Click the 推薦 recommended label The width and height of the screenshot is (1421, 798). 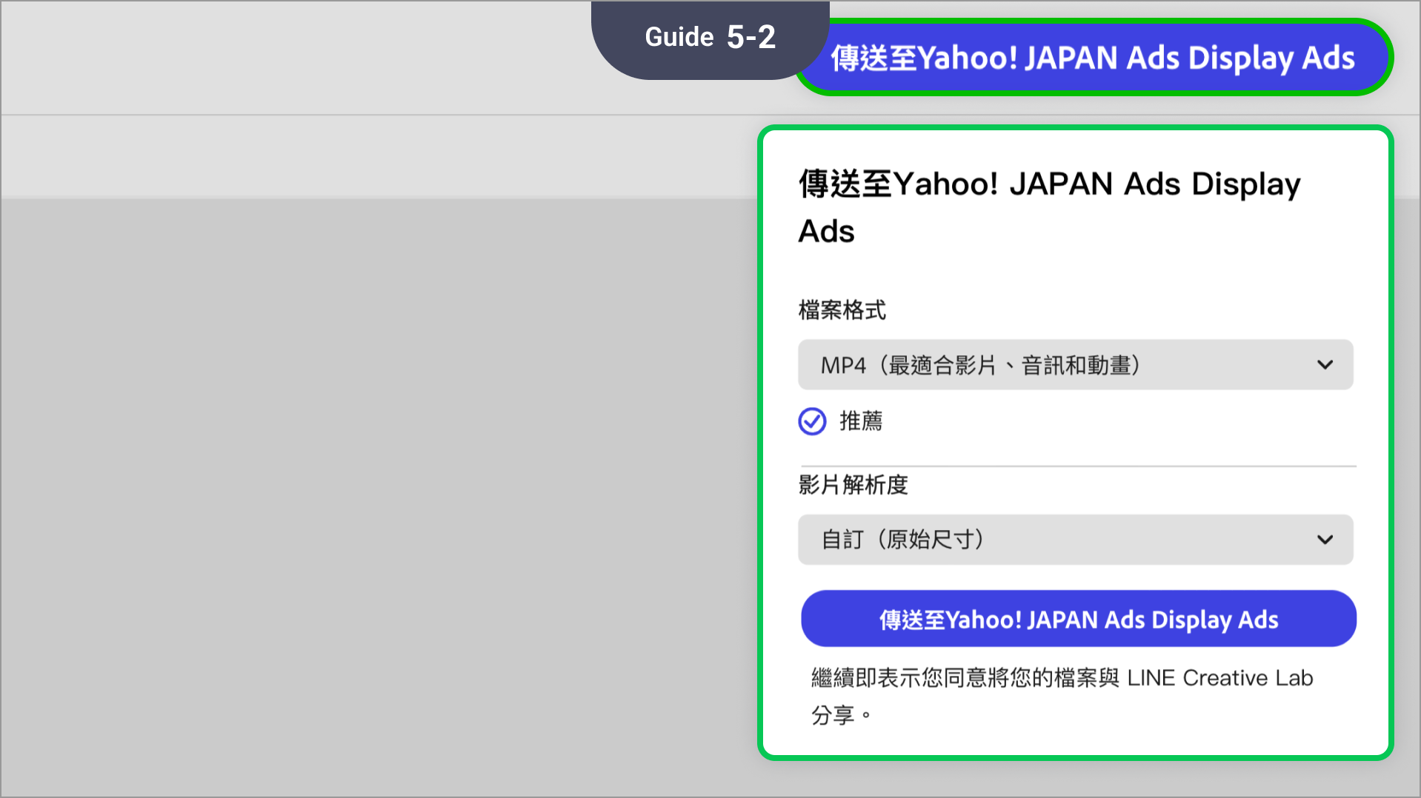coord(860,421)
